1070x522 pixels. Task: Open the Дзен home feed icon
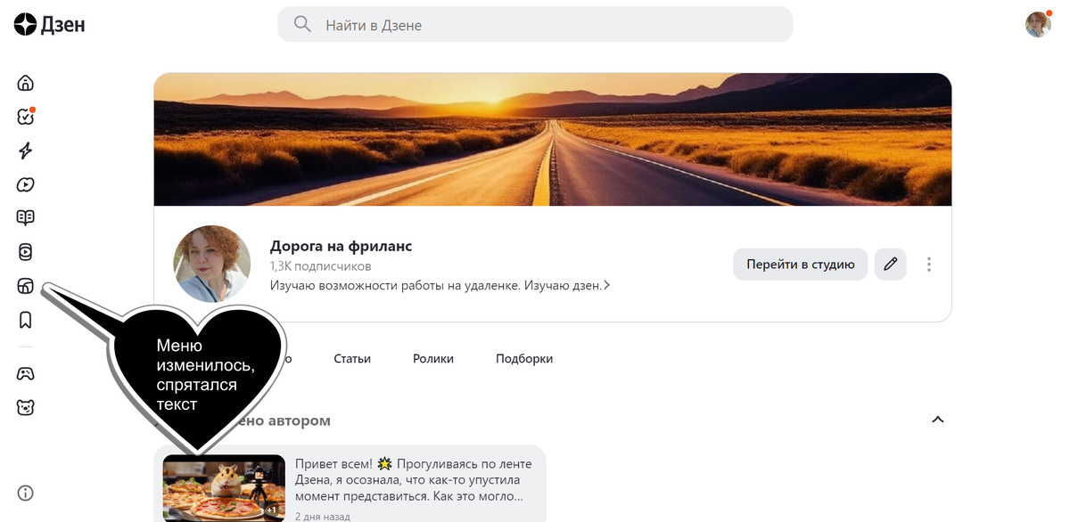point(25,83)
